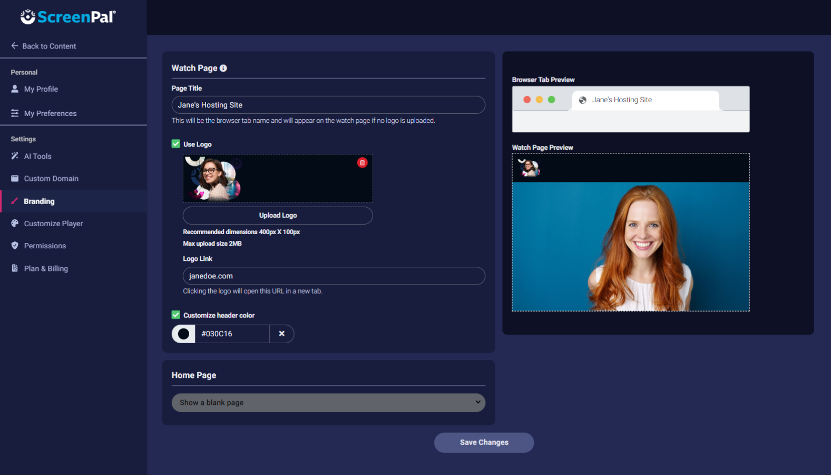Image resolution: width=831 pixels, height=475 pixels.
Task: Select the Branding menu item
Action: 39,201
